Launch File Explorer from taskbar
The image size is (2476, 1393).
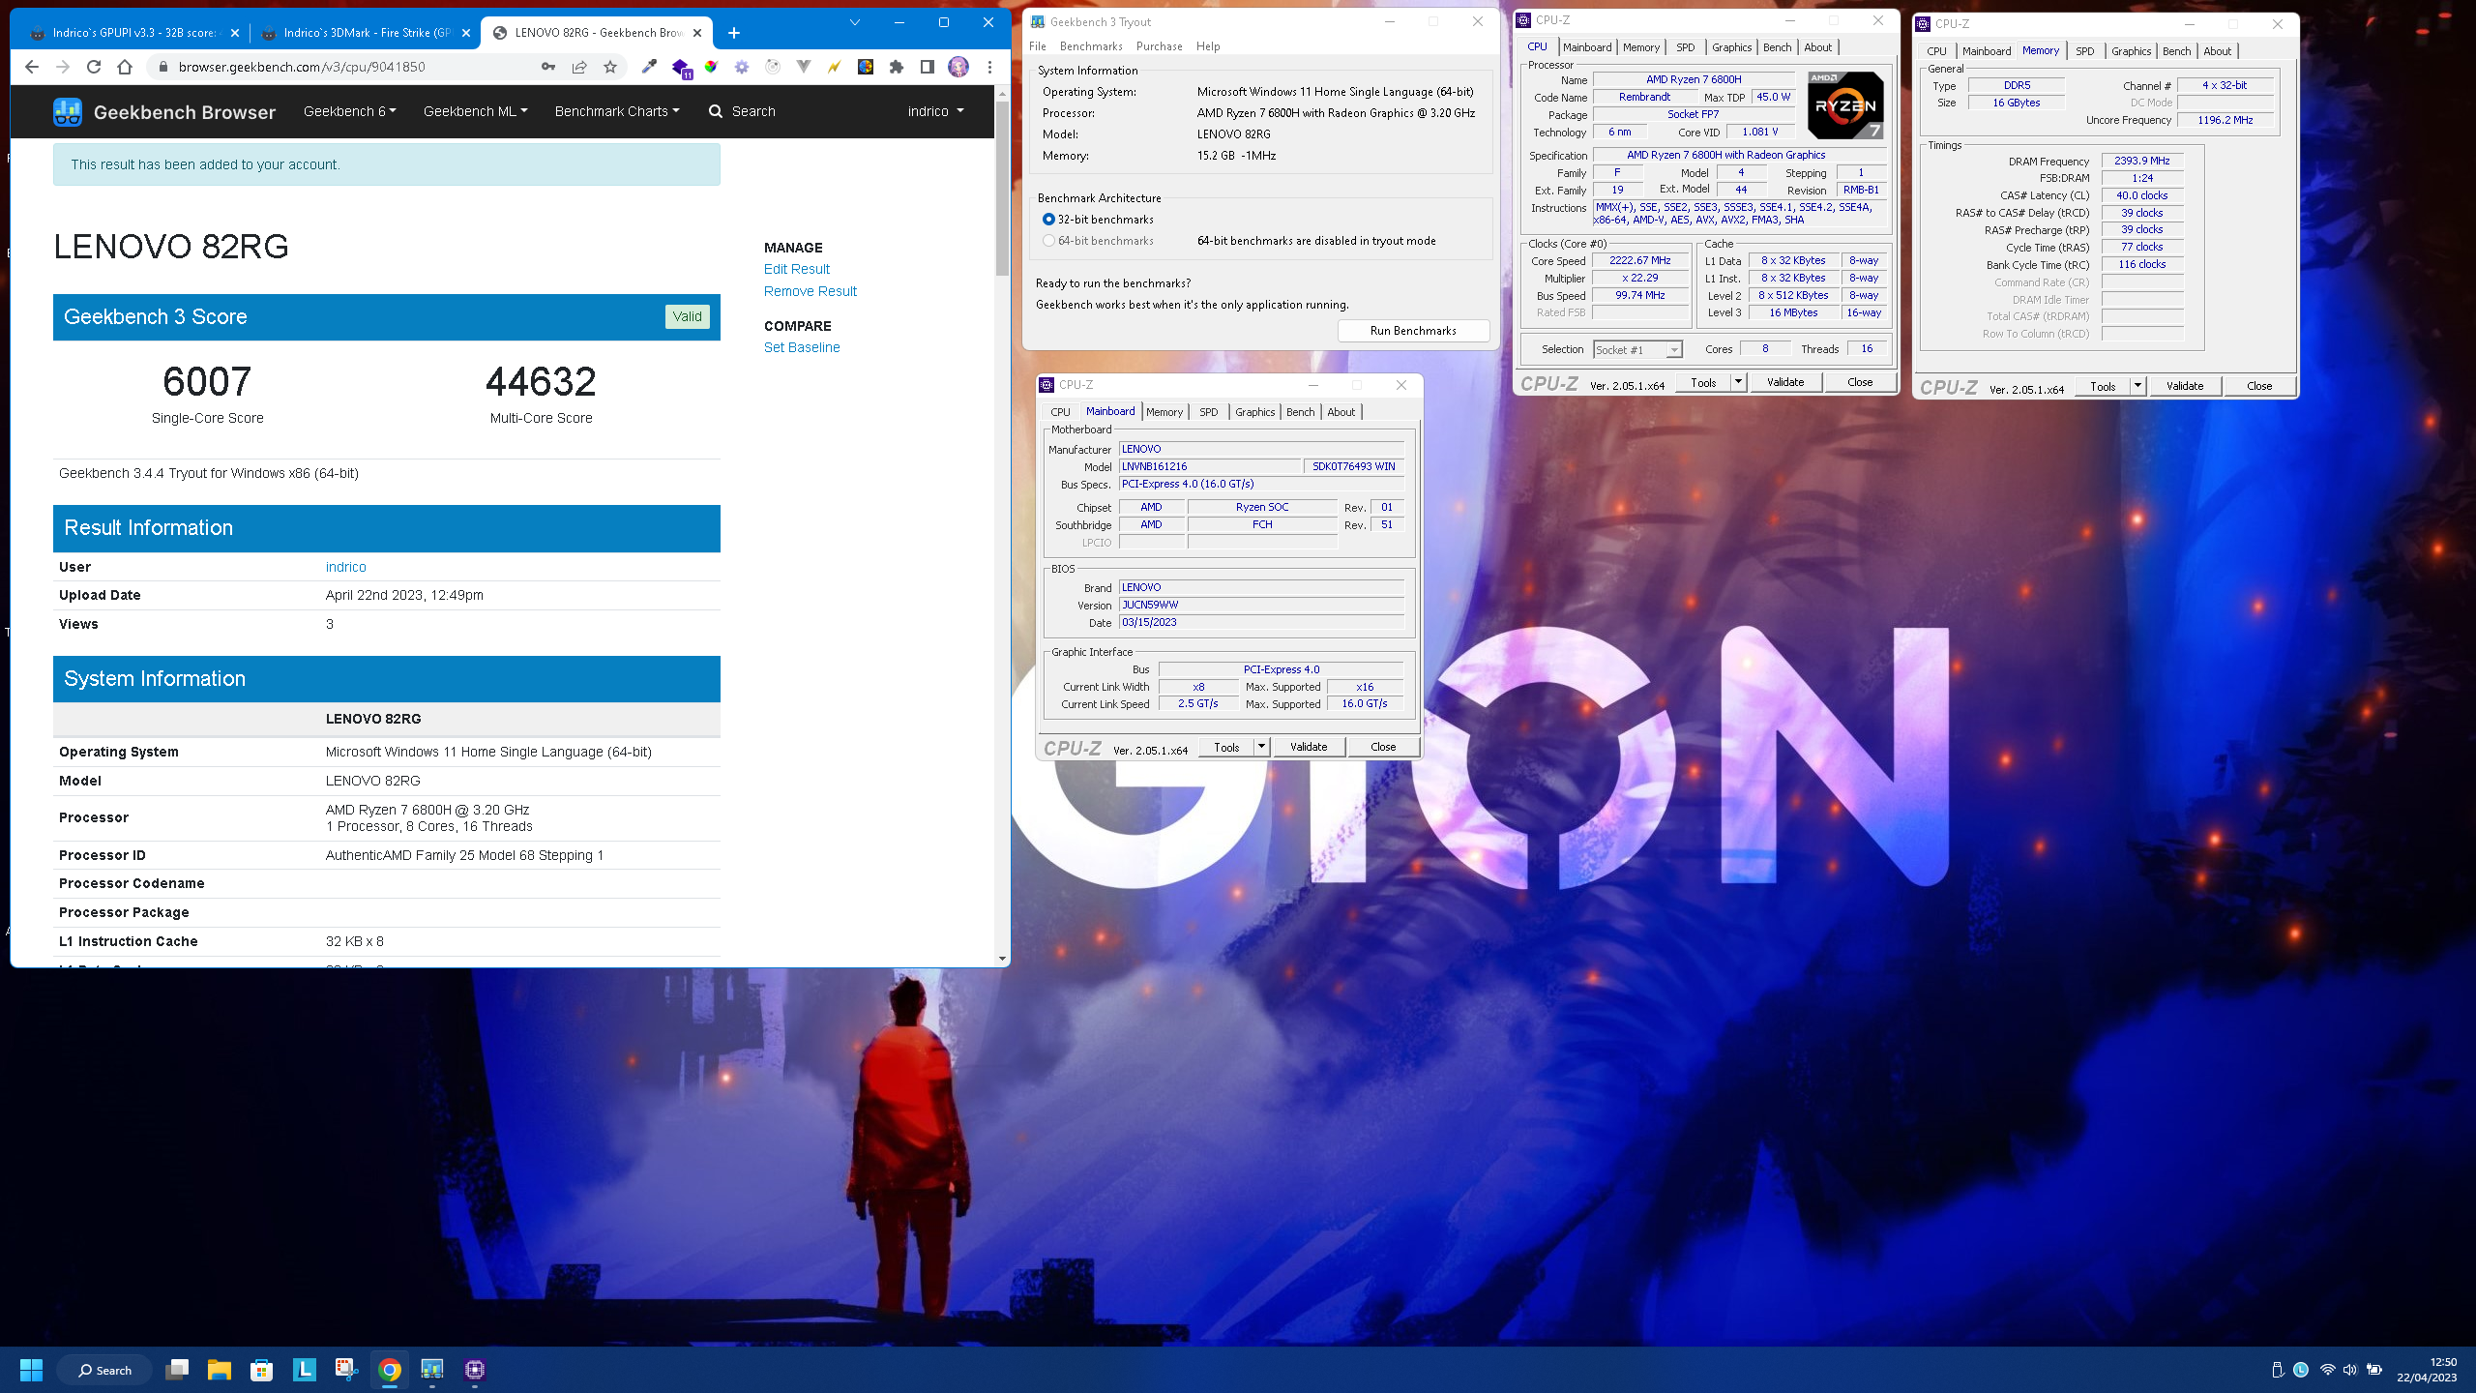click(x=220, y=1370)
